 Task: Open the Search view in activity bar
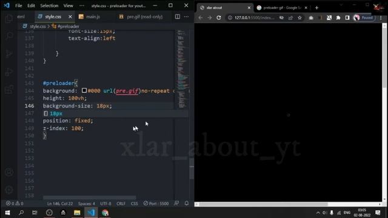9,36
